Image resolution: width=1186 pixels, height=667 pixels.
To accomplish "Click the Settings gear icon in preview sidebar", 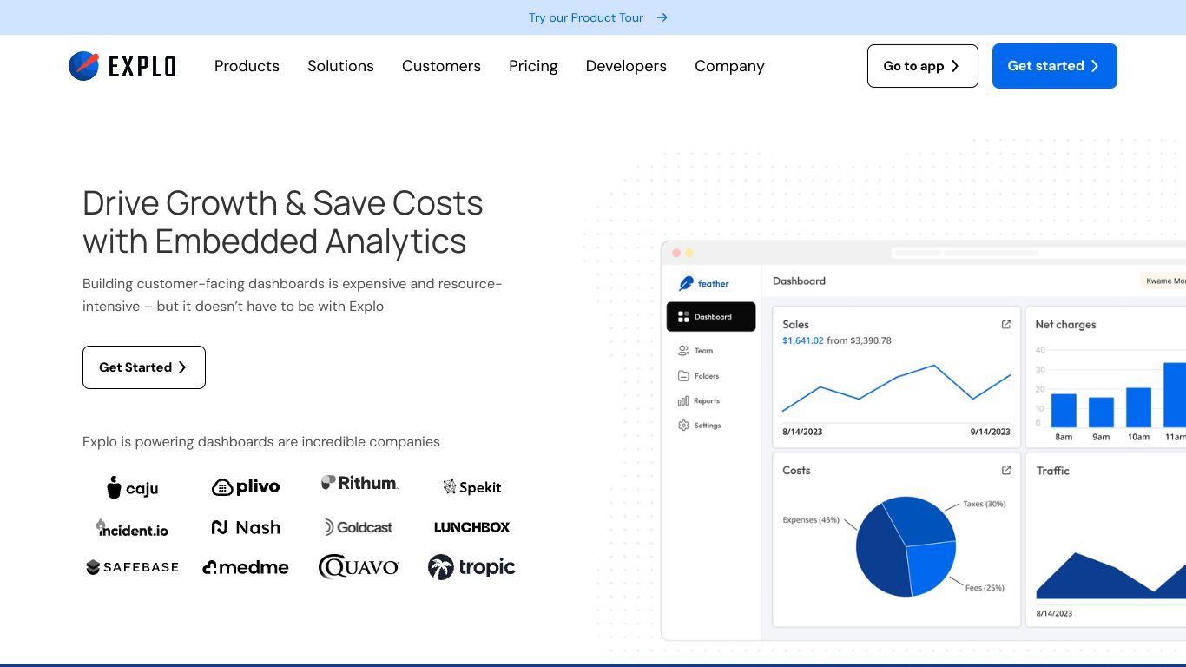I will [x=683, y=426].
